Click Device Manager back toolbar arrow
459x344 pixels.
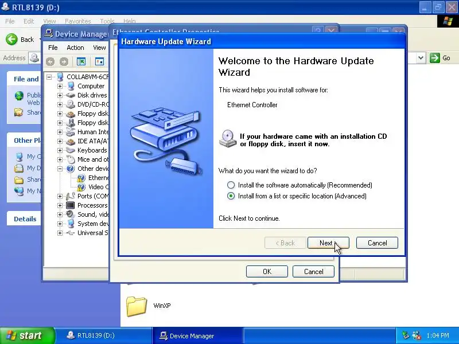[50, 62]
